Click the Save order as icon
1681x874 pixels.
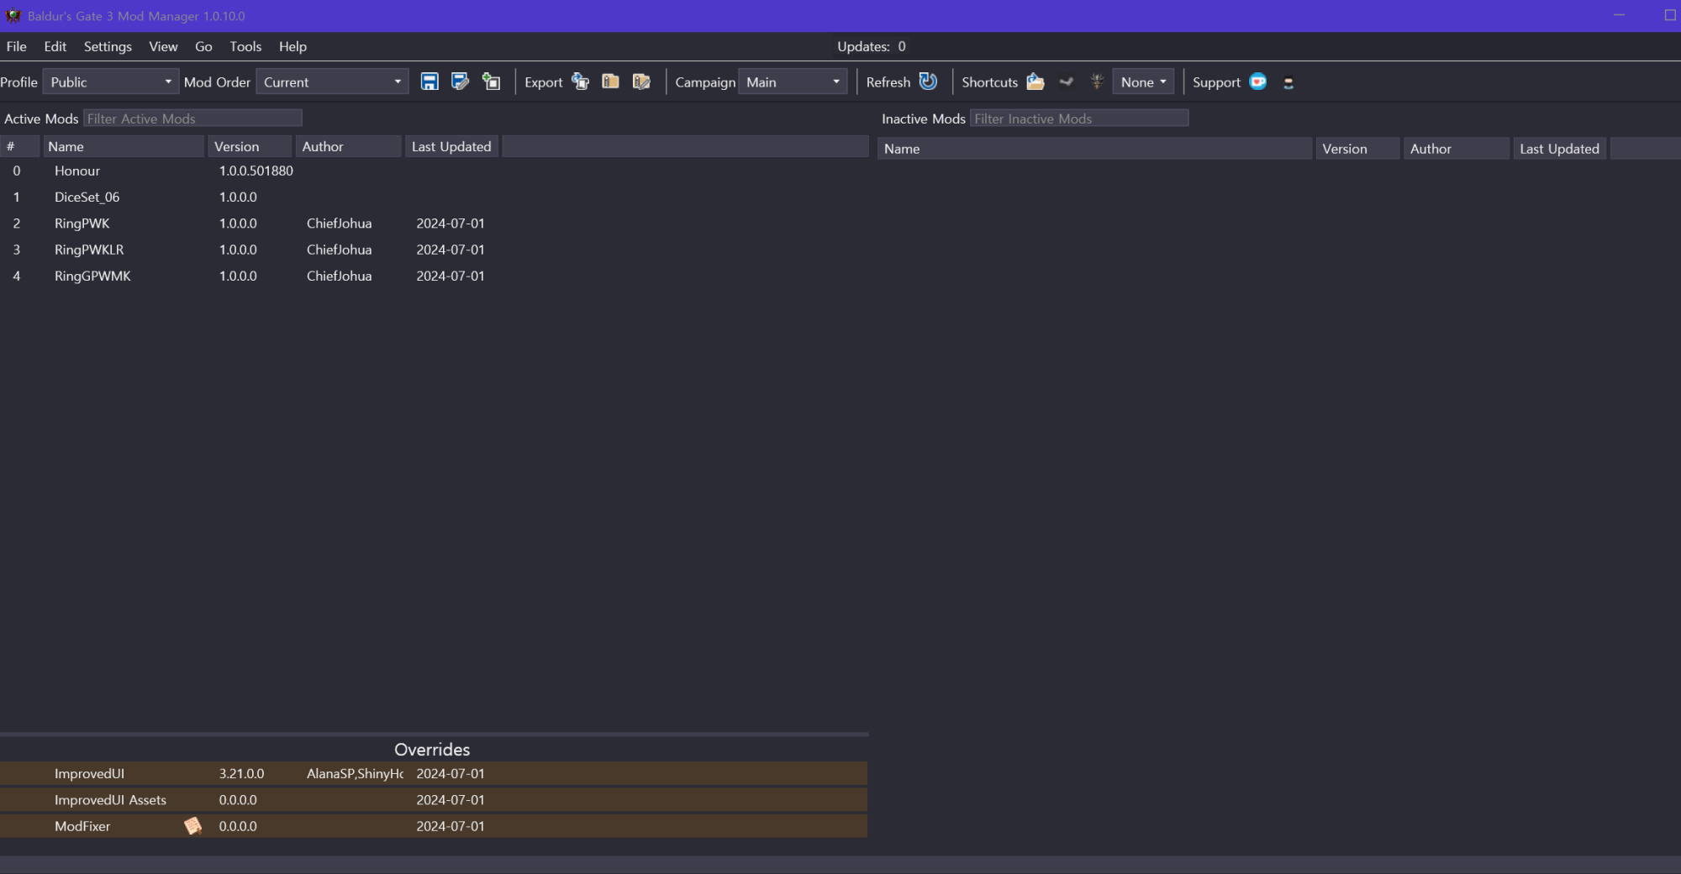pos(460,82)
